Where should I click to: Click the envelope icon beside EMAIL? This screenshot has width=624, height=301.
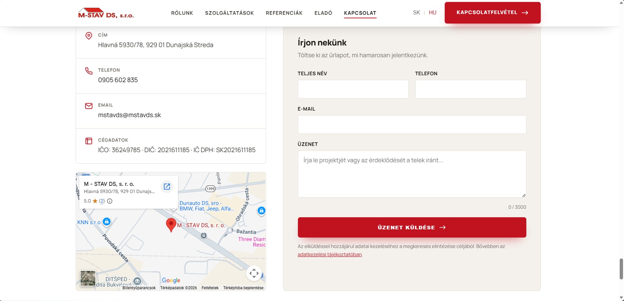coord(89,106)
